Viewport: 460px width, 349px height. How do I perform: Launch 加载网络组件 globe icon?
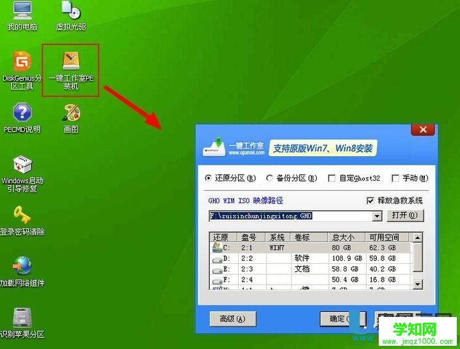point(22,272)
